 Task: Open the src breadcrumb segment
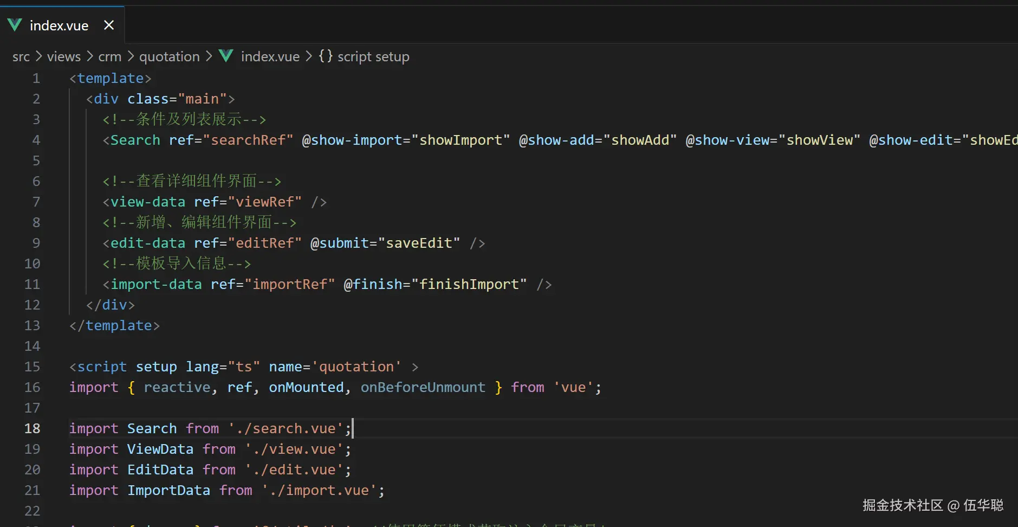click(21, 57)
